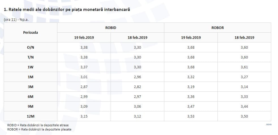Select the 12M period row label
This screenshot has height=135, width=278.
point(31,116)
